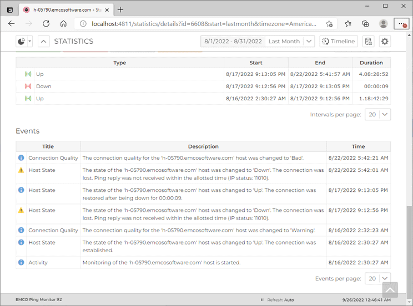
Task: Open the tab actions menu icon
Action: click(10, 10)
